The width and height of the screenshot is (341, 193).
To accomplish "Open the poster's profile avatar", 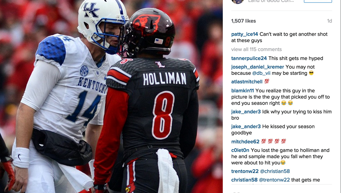I will pos(238,1).
